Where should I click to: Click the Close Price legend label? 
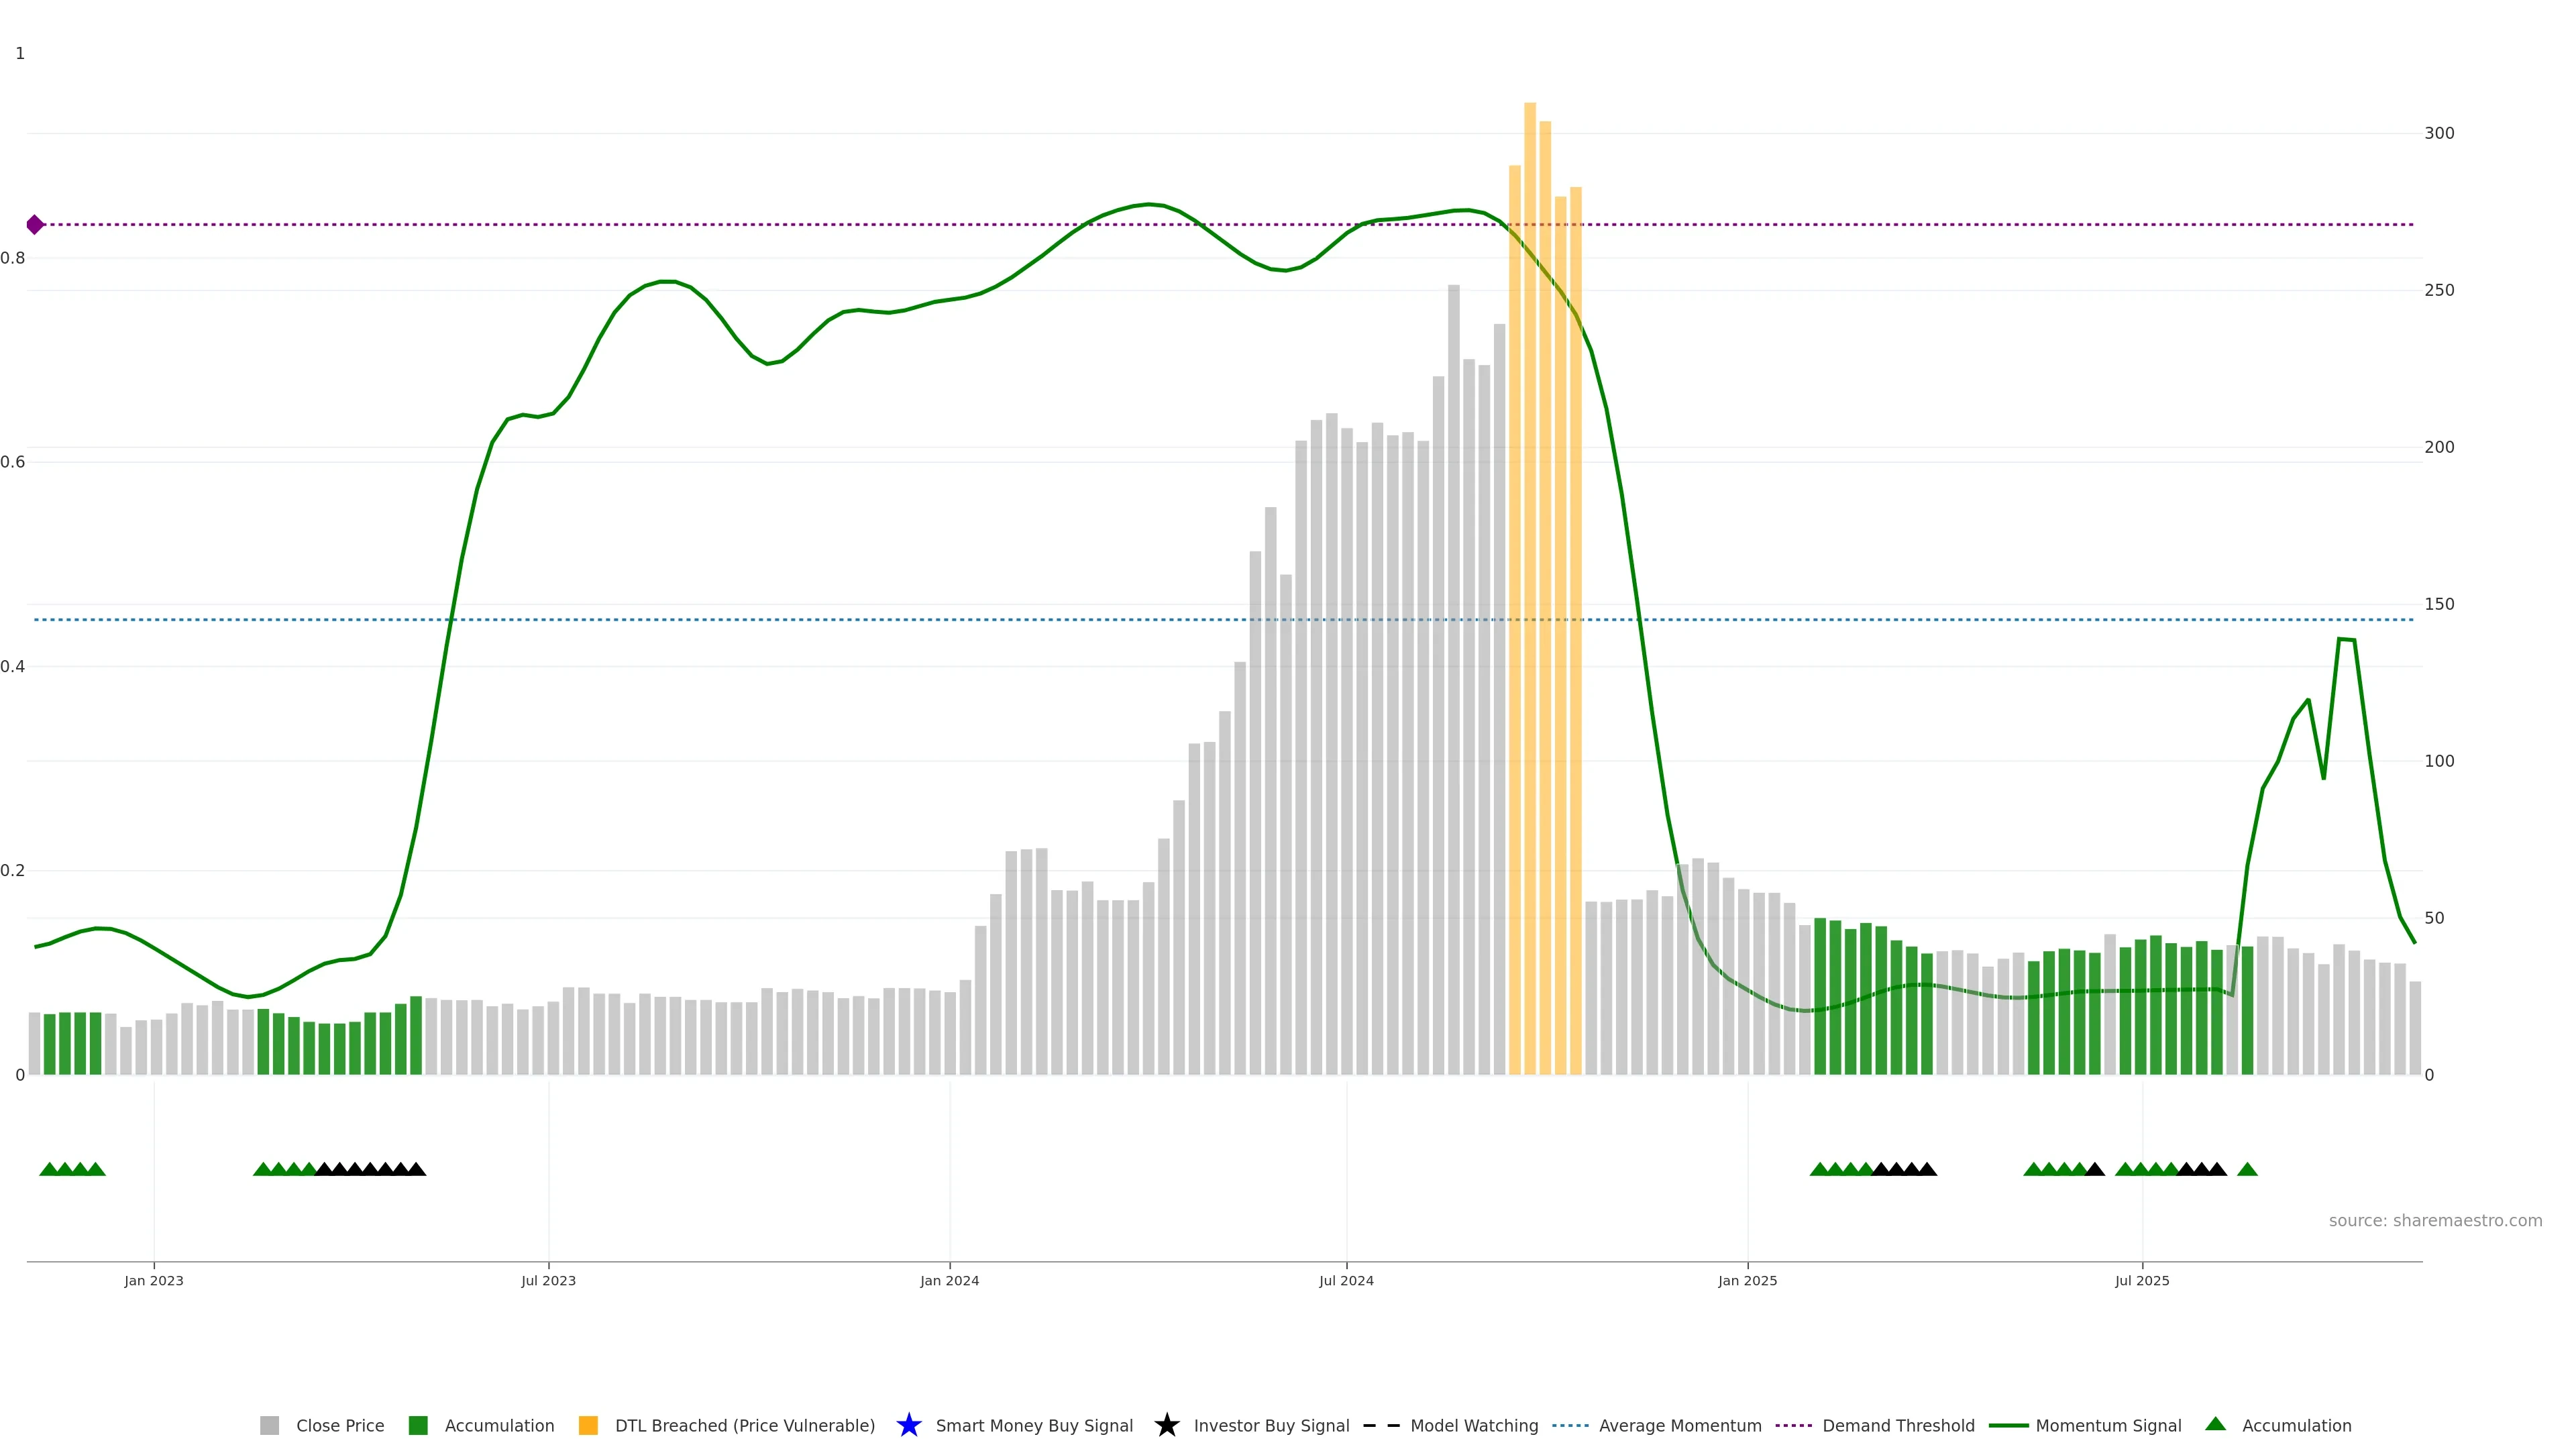click(x=340, y=1425)
